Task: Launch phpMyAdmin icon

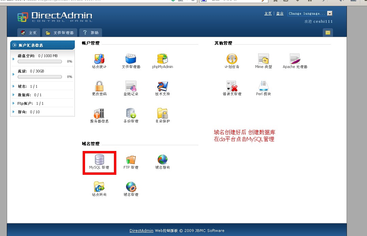Action: point(163,59)
